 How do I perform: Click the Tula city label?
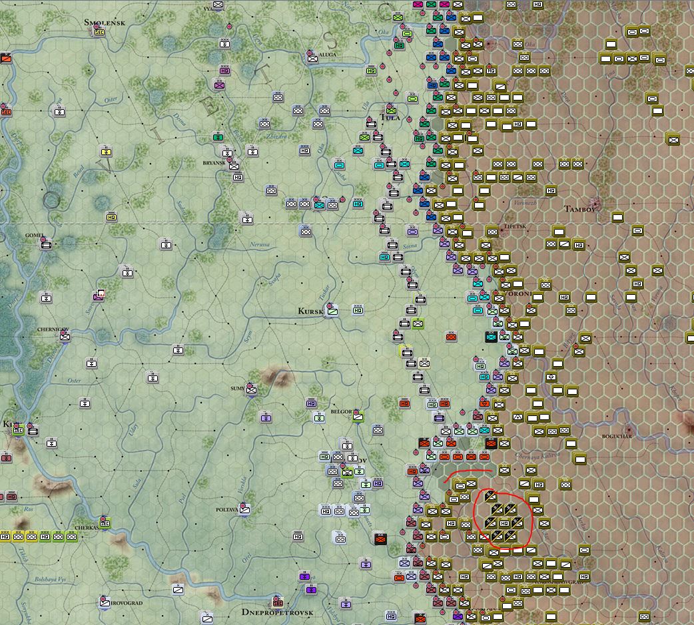coord(390,118)
